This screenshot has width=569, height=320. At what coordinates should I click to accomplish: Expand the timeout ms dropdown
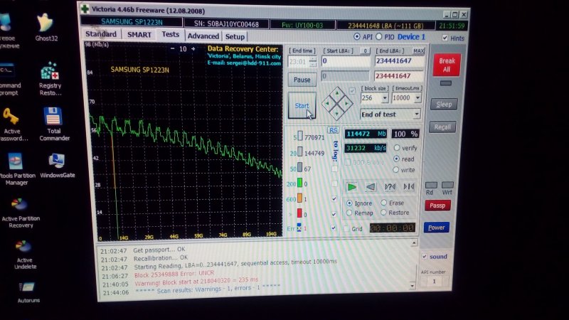point(405,98)
